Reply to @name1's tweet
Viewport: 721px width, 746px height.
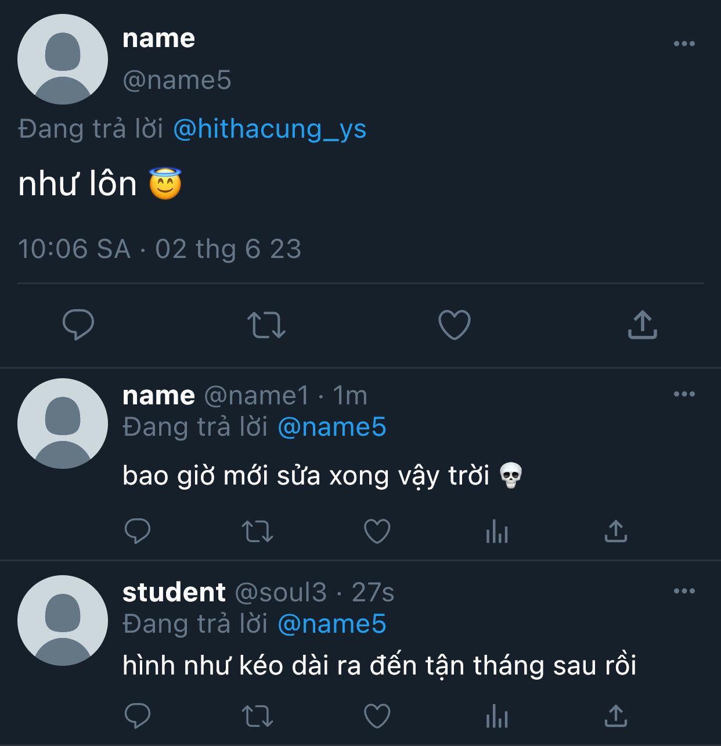138,531
